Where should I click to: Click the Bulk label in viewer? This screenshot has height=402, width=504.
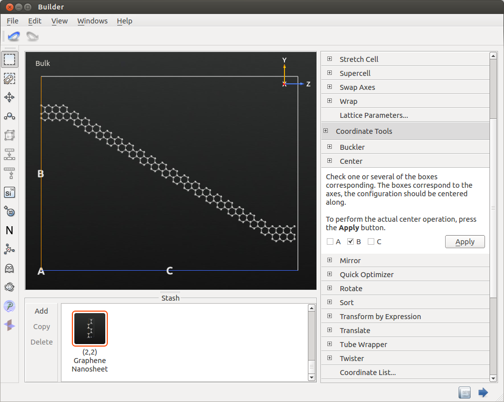tap(43, 63)
